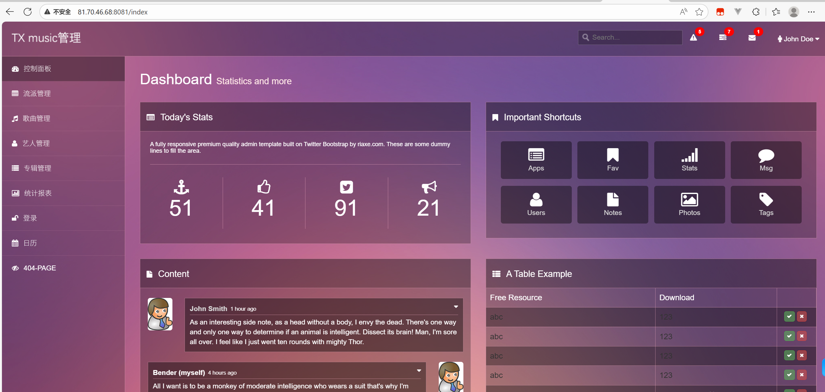The width and height of the screenshot is (825, 392).
Task: Open the 404-PAGE sidebar link
Action: coord(39,268)
